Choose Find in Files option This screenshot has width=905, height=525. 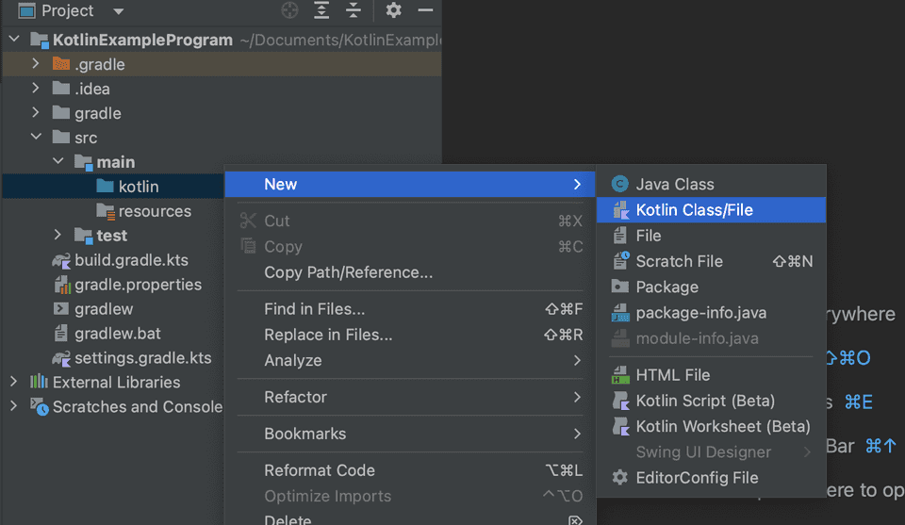point(314,309)
